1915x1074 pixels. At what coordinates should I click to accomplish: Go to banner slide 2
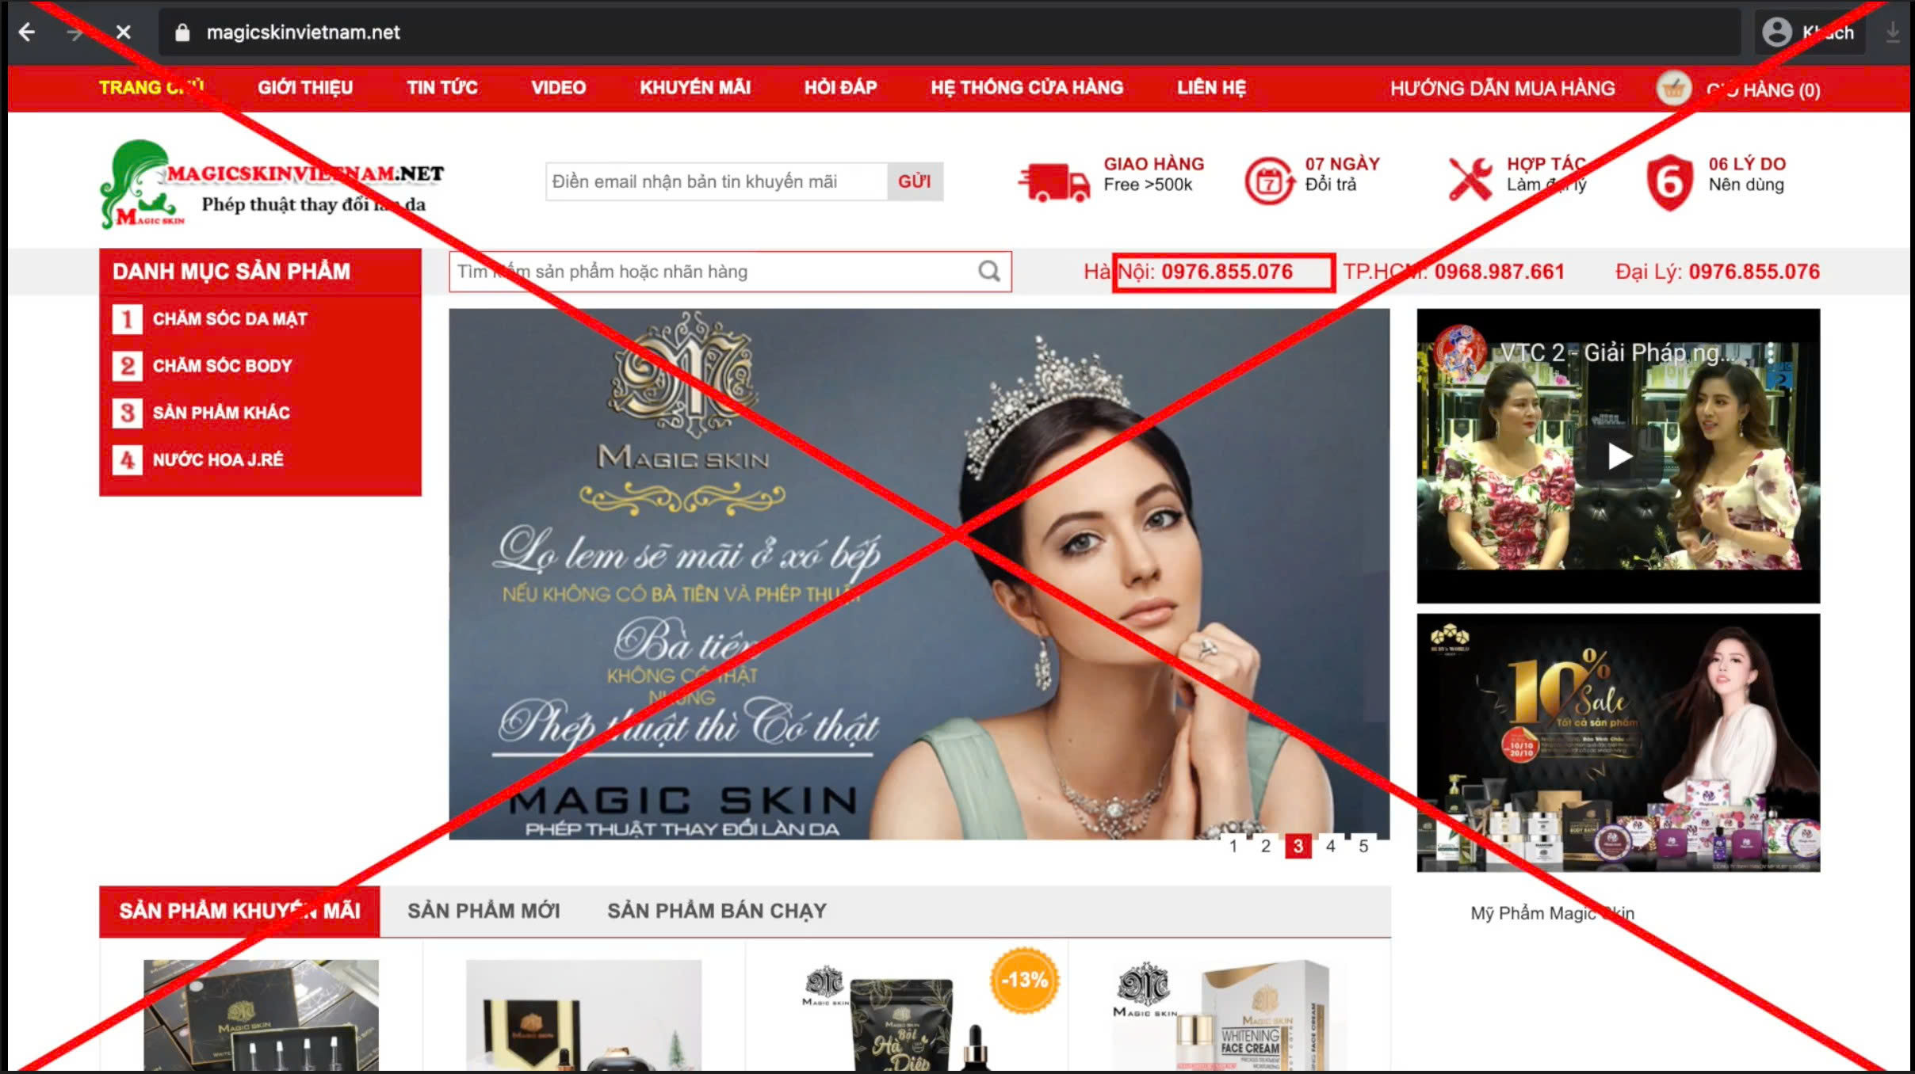pos(1266,846)
